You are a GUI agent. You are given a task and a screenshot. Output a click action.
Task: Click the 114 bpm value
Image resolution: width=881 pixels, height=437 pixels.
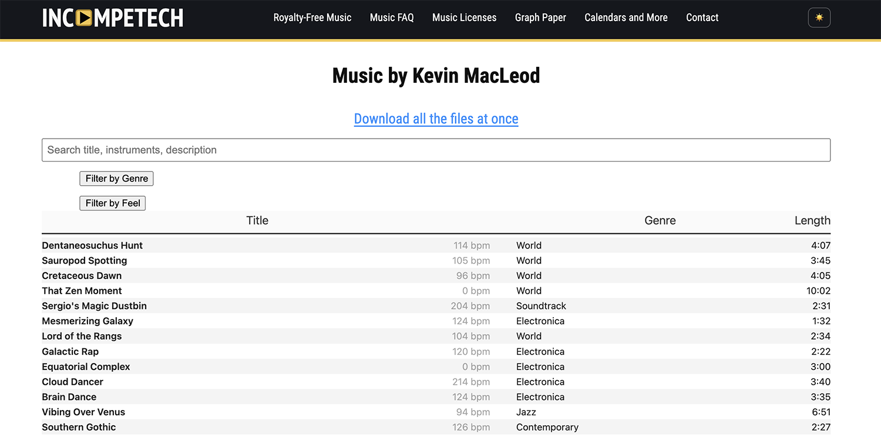pos(472,246)
